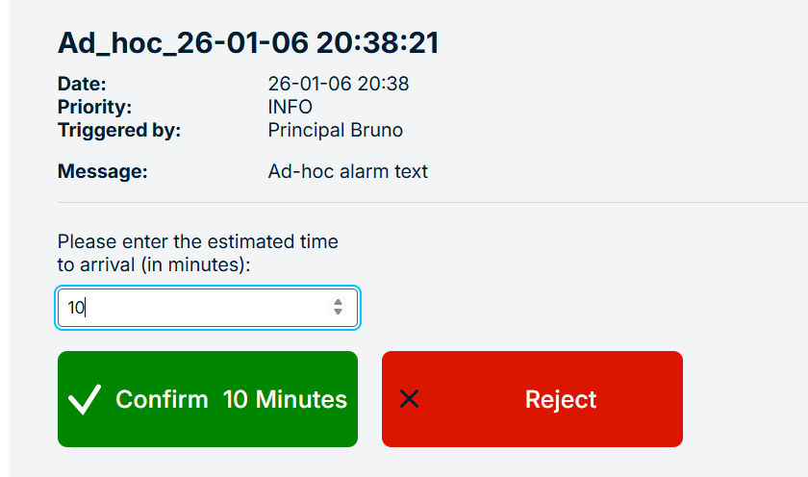Select the date value 26-01-06 20:38
The width and height of the screenshot is (808, 477).
338,84
